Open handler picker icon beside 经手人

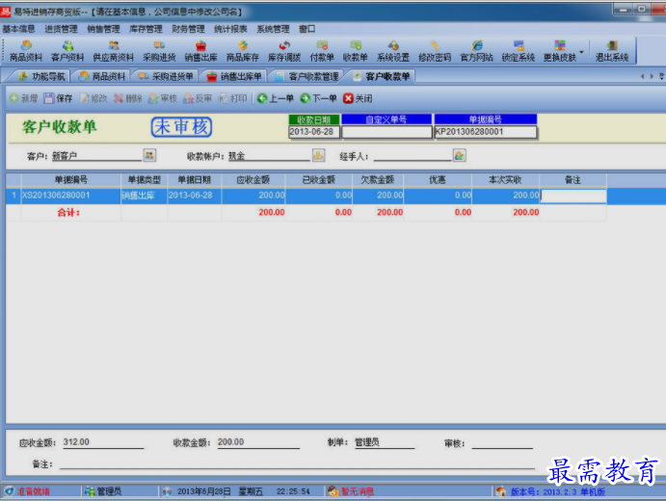click(460, 155)
